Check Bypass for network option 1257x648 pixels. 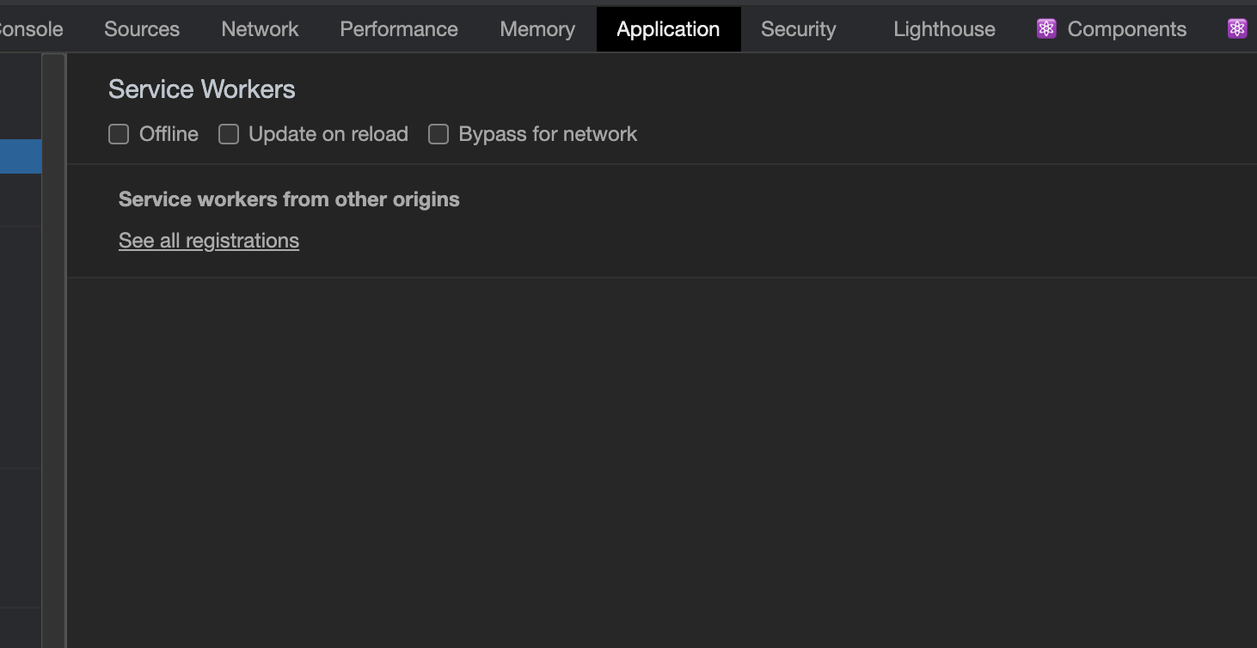pos(438,134)
